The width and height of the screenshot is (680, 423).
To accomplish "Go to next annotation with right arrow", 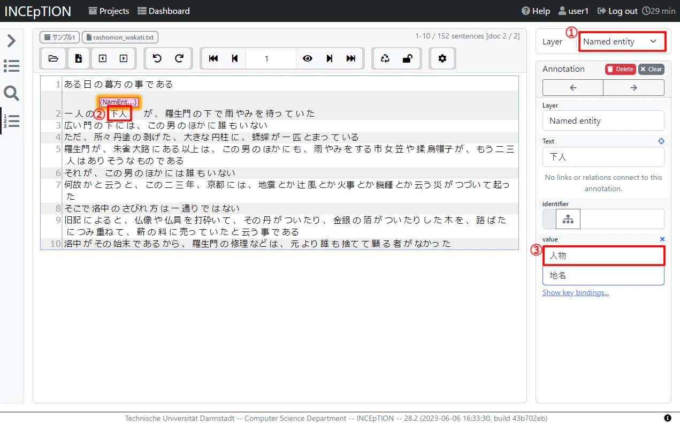I will 633,88.
